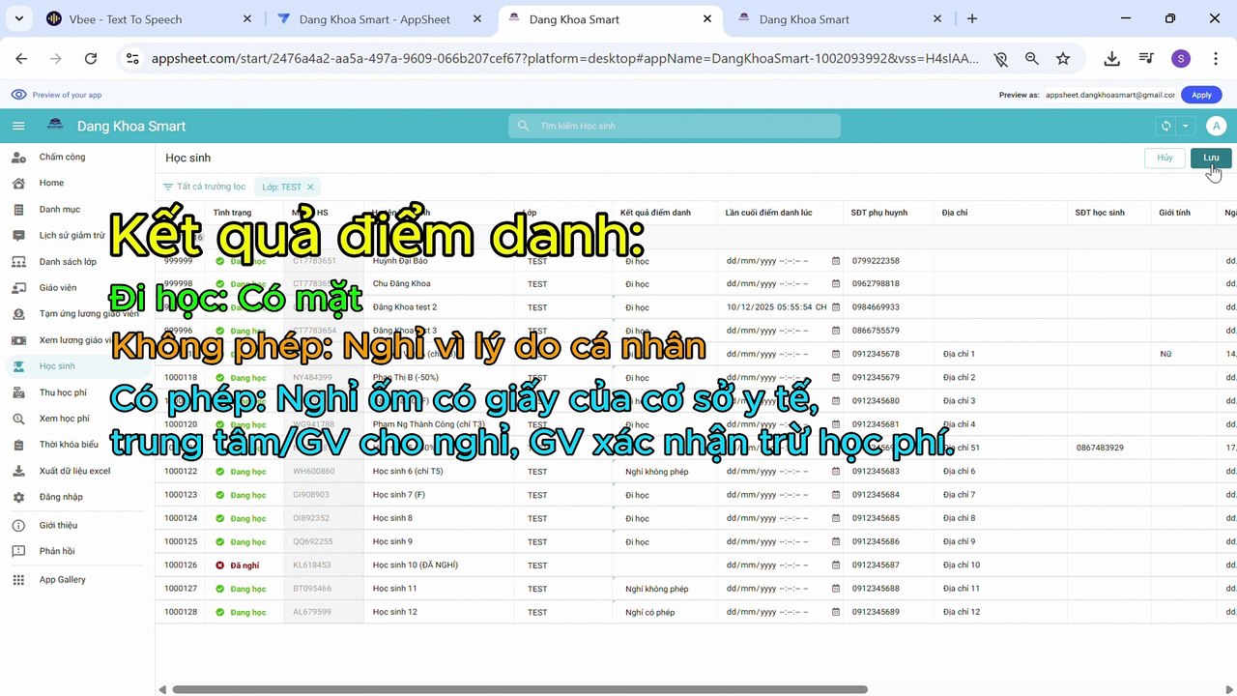
Task: Click the horizontal scrollbar under the table
Action: click(519, 689)
